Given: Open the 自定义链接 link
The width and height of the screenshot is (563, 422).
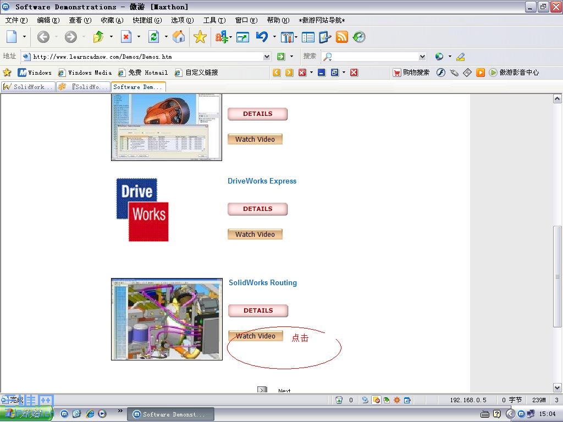Looking at the screenshot, I should 196,73.
